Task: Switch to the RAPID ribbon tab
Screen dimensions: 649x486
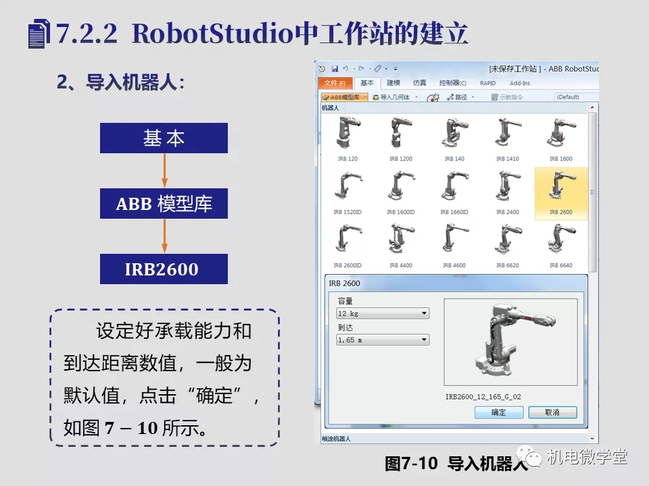Action: click(x=487, y=83)
